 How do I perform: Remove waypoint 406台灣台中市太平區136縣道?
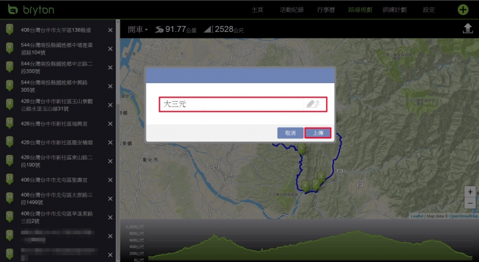(x=110, y=30)
